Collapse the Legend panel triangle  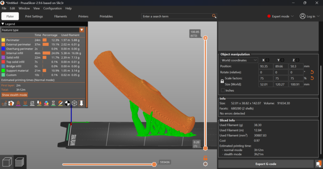tap(3, 24)
